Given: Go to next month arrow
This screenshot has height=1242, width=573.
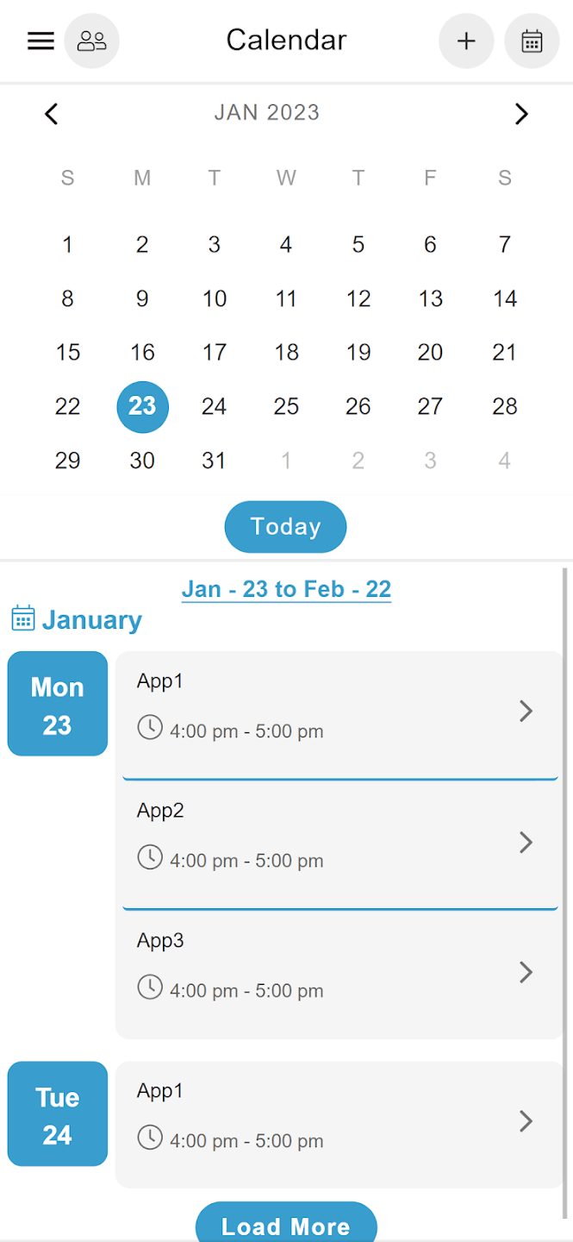Looking at the screenshot, I should pos(520,113).
